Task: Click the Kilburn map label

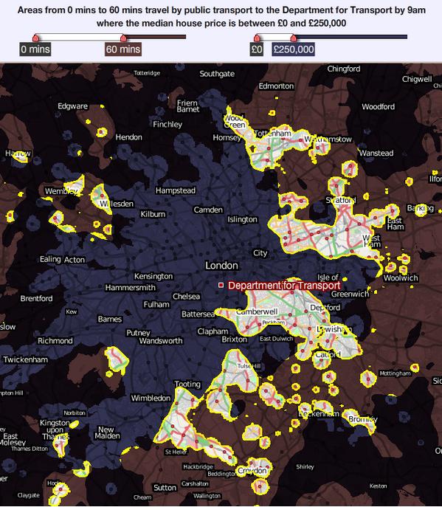Action: tap(153, 214)
